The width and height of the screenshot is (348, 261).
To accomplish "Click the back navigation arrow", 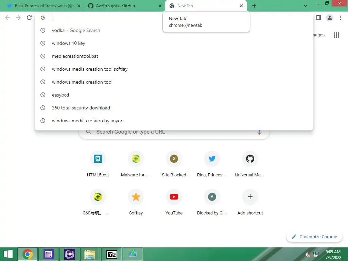I will click(7, 18).
